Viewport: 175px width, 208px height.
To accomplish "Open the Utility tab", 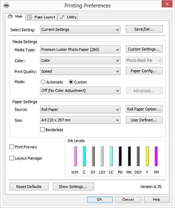I will pyautogui.click(x=68, y=17).
